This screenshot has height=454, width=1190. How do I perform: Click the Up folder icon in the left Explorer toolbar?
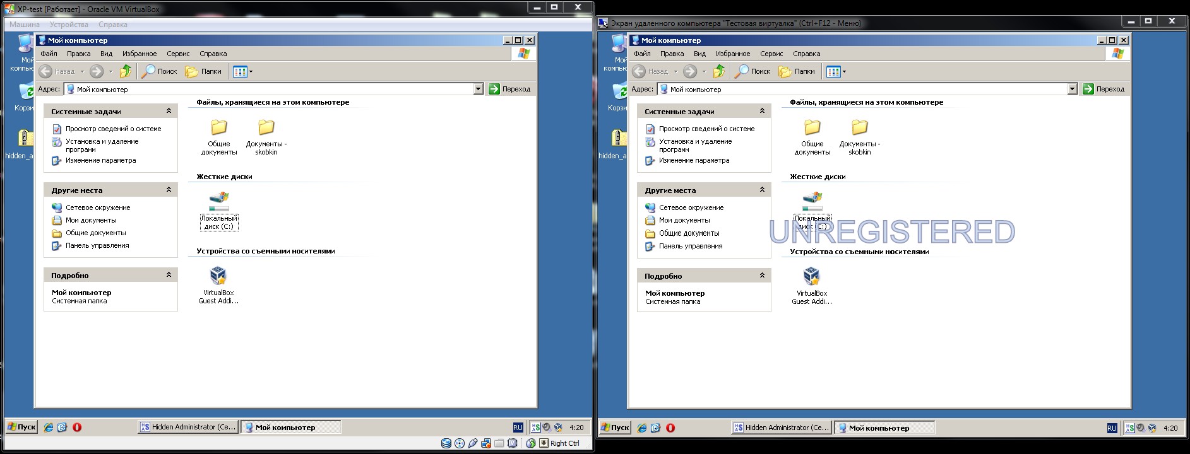pyautogui.click(x=126, y=71)
